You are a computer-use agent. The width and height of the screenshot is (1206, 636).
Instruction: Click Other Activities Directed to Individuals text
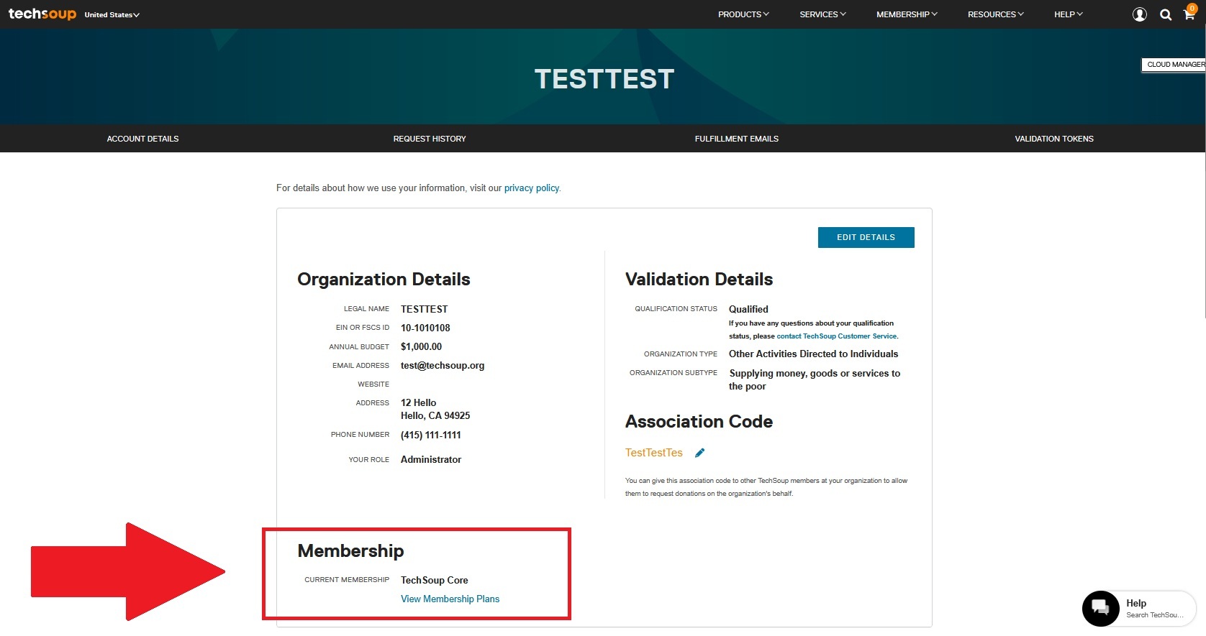point(813,354)
